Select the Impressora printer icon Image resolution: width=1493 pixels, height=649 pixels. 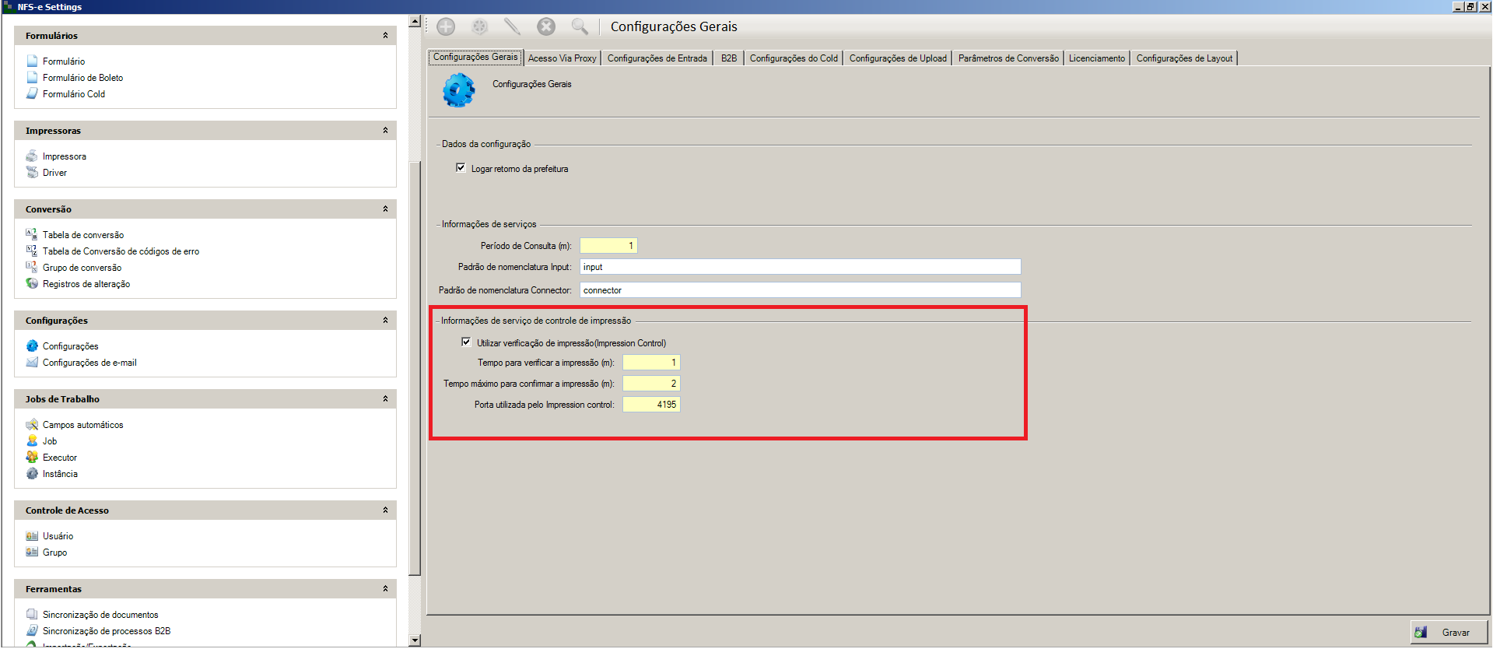coord(32,156)
